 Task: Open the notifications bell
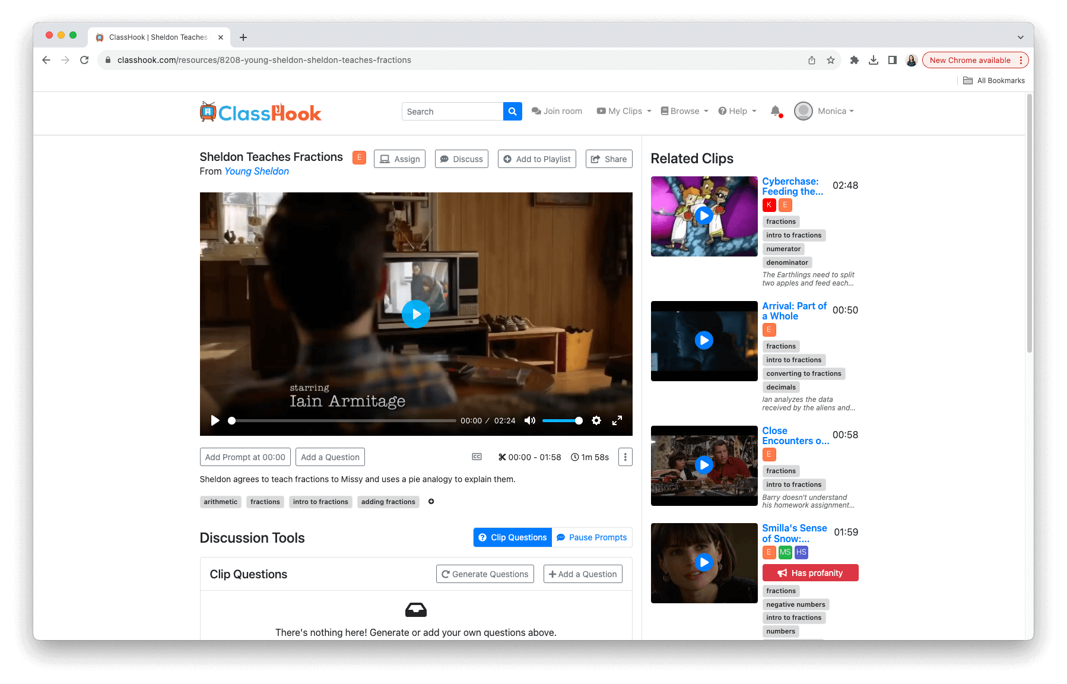click(775, 111)
